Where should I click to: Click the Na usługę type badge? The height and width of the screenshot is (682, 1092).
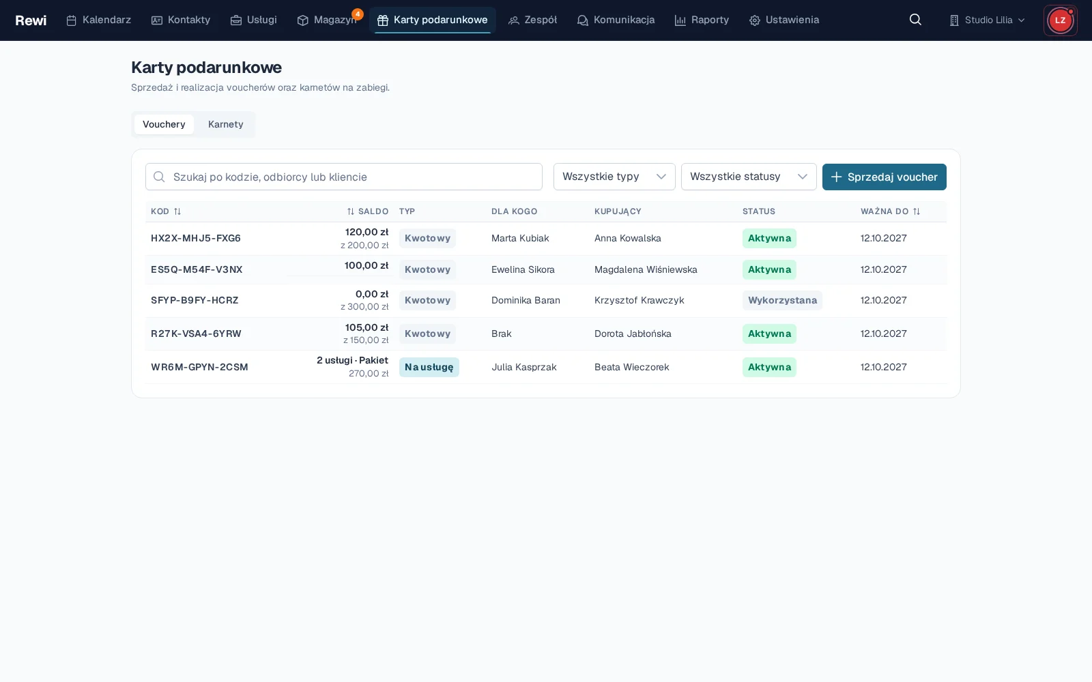coord(429,367)
